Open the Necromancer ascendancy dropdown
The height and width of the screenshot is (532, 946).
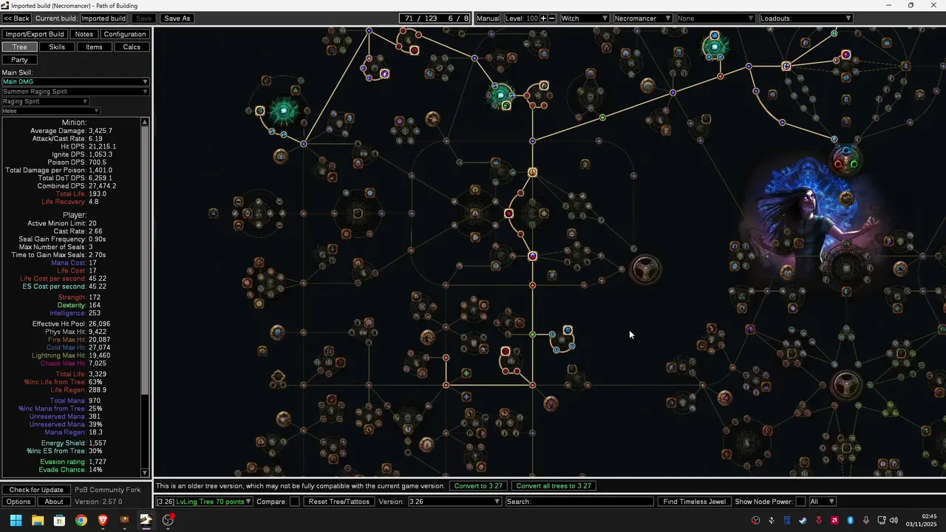coord(642,18)
